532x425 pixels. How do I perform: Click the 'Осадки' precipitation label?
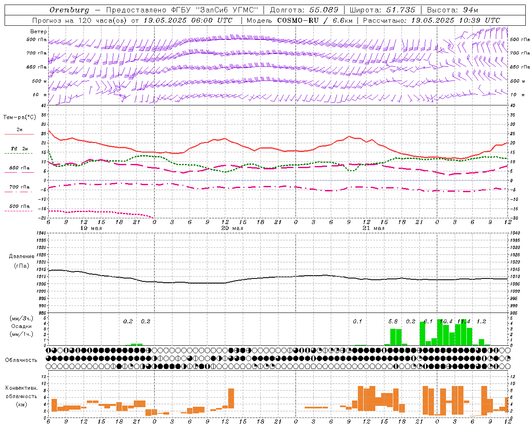(22, 326)
